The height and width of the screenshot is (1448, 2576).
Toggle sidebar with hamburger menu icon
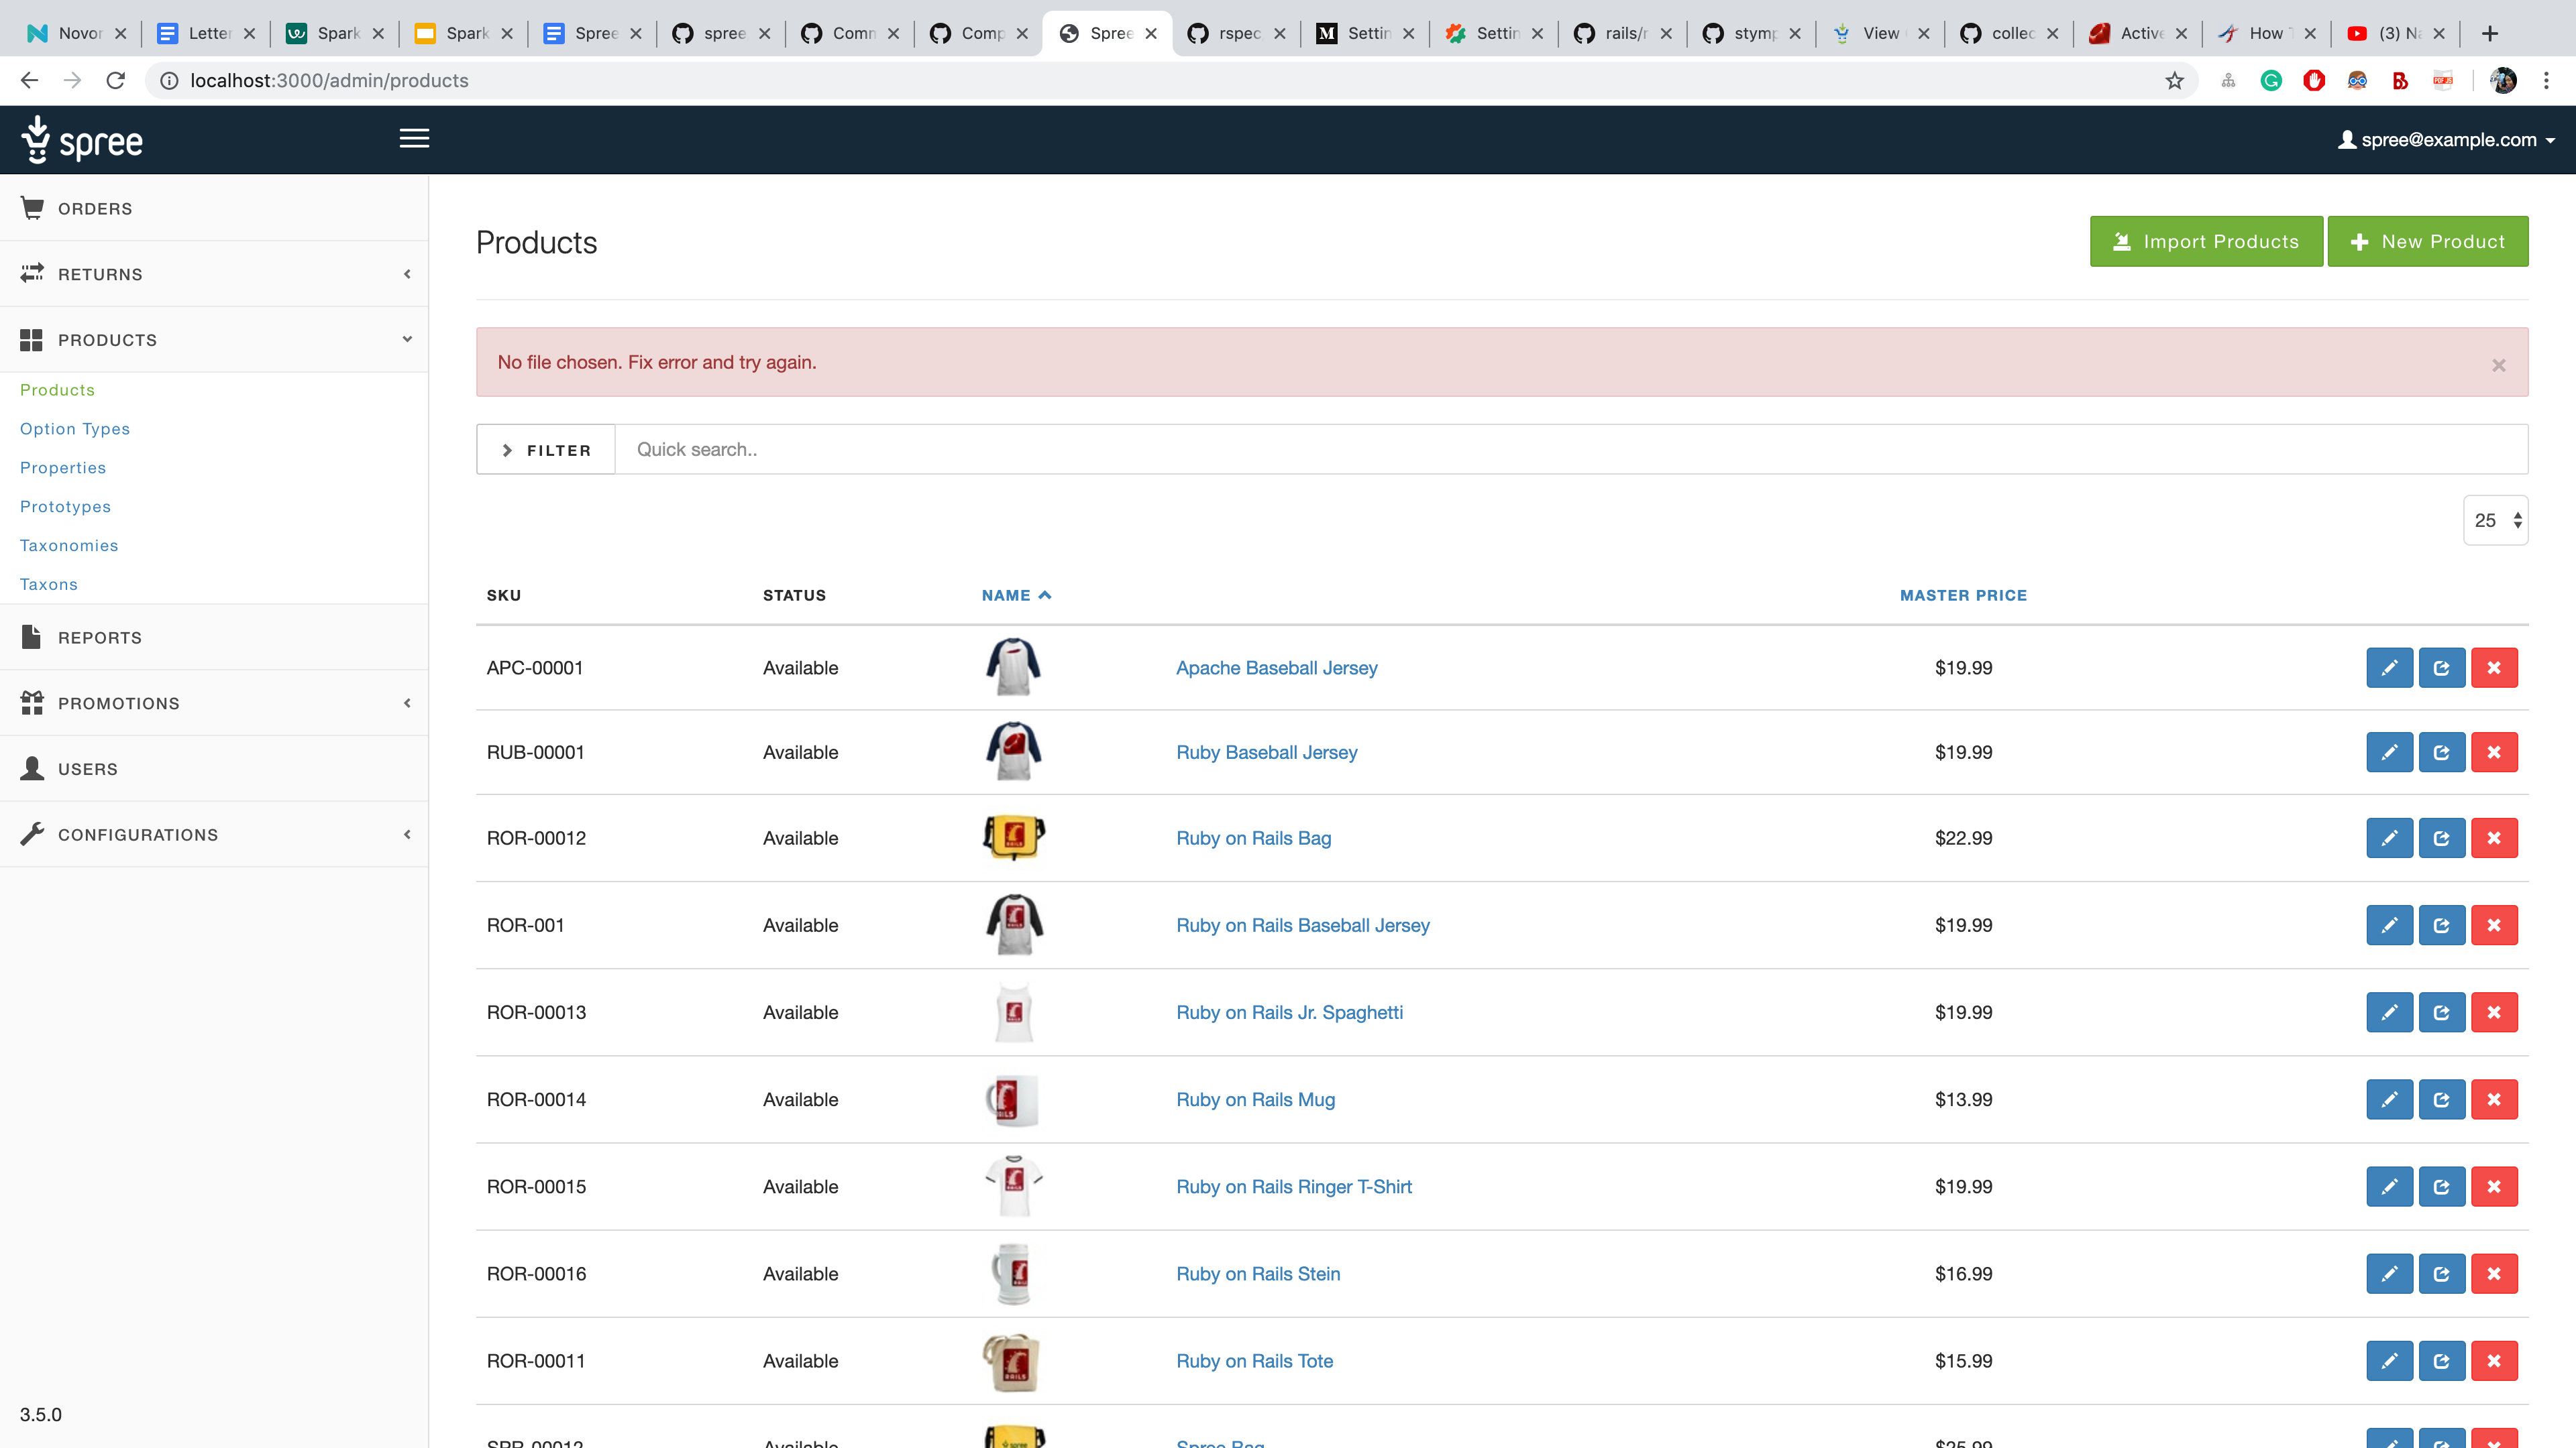tap(414, 139)
